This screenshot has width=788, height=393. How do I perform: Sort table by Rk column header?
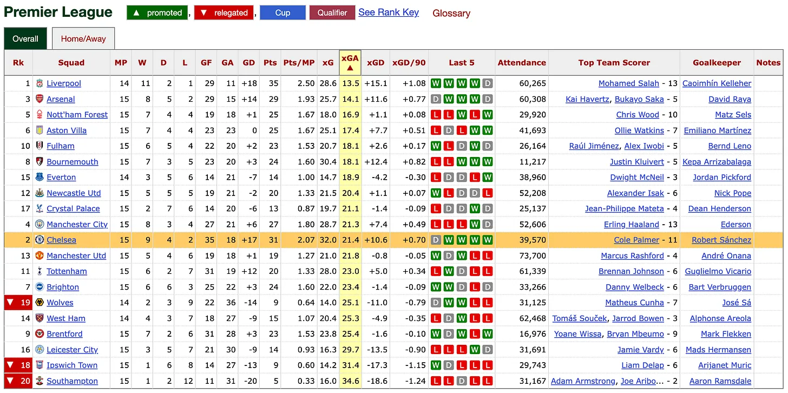point(18,63)
